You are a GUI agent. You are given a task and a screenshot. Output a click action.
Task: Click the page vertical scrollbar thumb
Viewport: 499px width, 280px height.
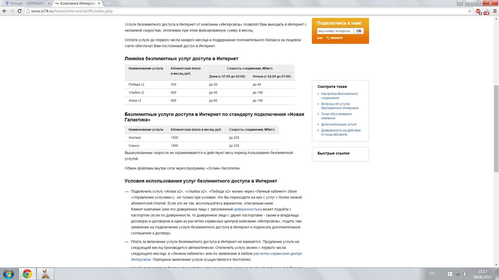coord(496,129)
